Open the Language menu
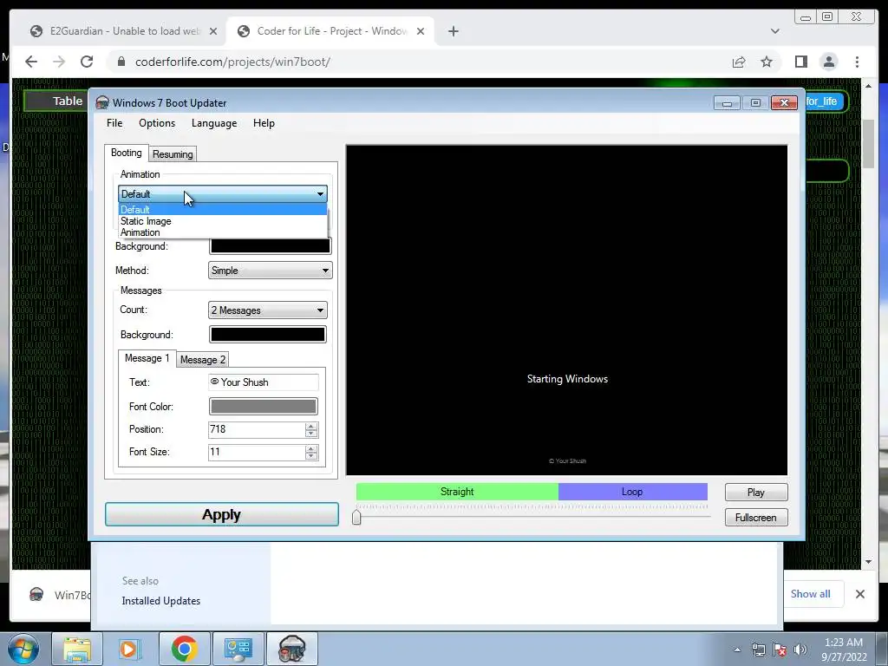Image resolution: width=888 pixels, height=666 pixels. tap(214, 123)
